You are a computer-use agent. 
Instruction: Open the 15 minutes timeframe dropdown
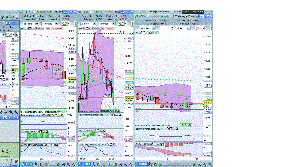click(50, 24)
